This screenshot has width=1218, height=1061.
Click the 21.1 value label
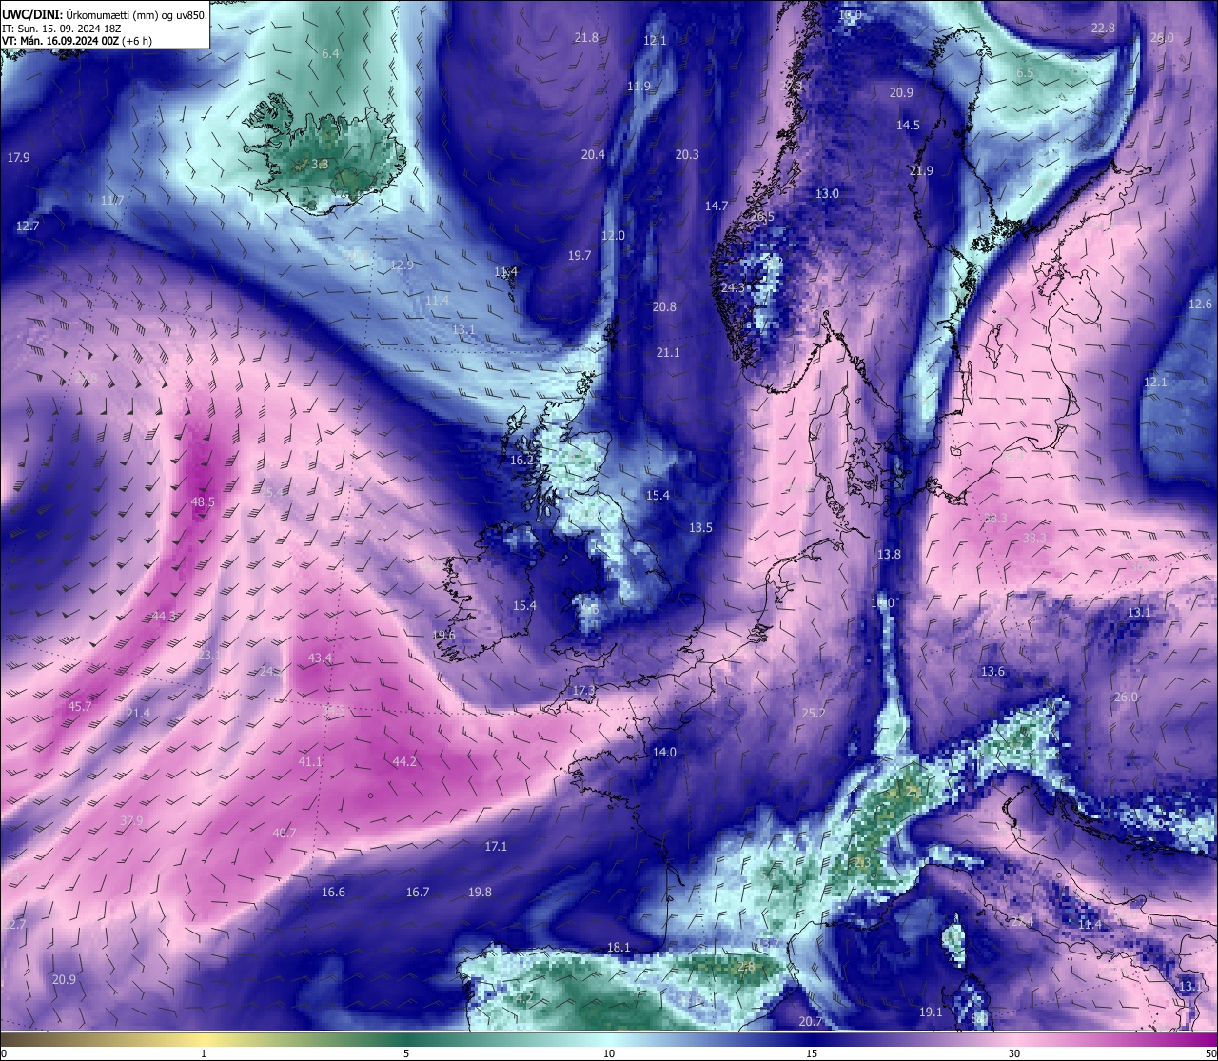[x=668, y=352]
